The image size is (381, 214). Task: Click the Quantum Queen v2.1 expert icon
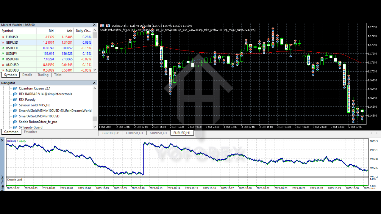[x=15, y=89]
